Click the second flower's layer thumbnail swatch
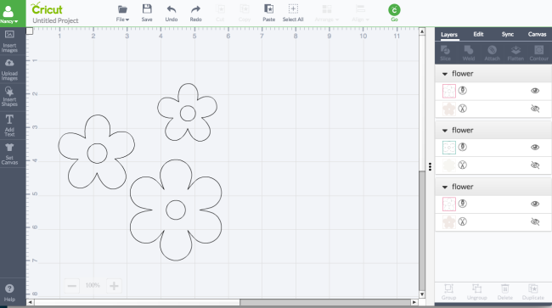This screenshot has width=552, height=308. pos(449,148)
